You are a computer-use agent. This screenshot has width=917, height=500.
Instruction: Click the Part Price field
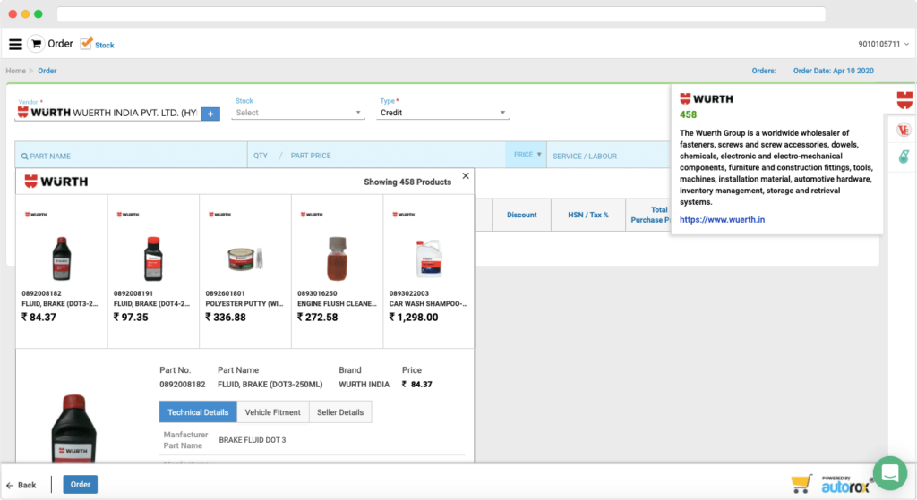click(x=311, y=156)
